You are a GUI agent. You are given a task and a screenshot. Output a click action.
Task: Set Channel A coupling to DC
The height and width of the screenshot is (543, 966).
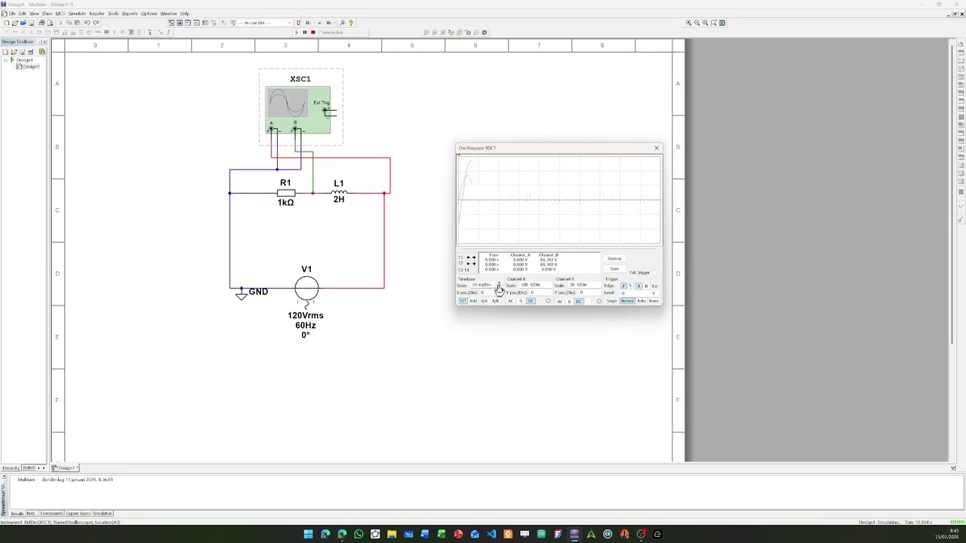tap(531, 301)
